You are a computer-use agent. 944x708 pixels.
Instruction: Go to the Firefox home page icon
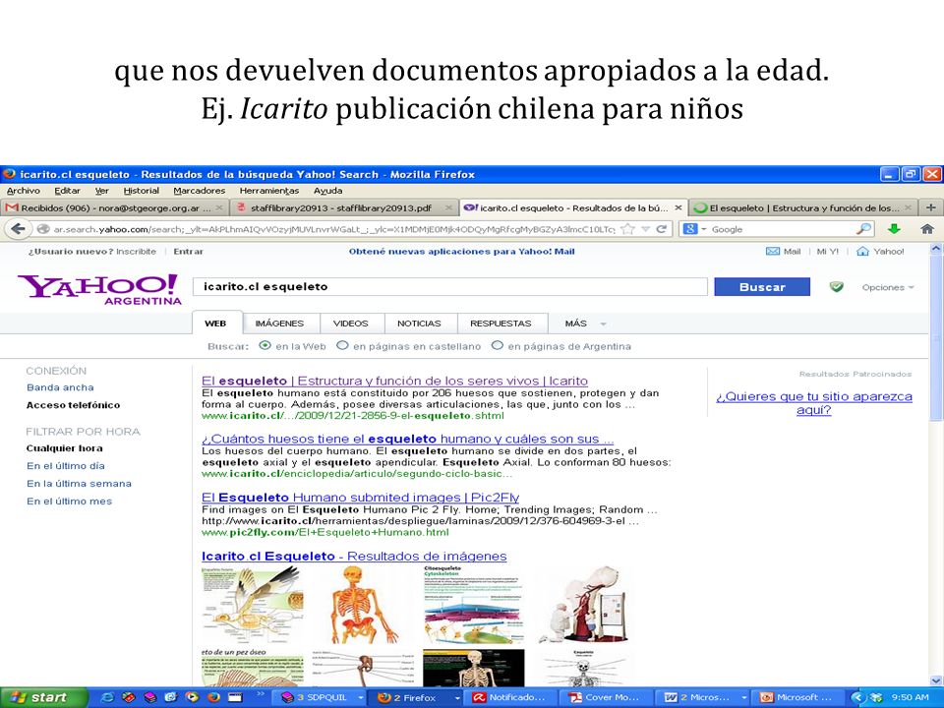click(927, 229)
